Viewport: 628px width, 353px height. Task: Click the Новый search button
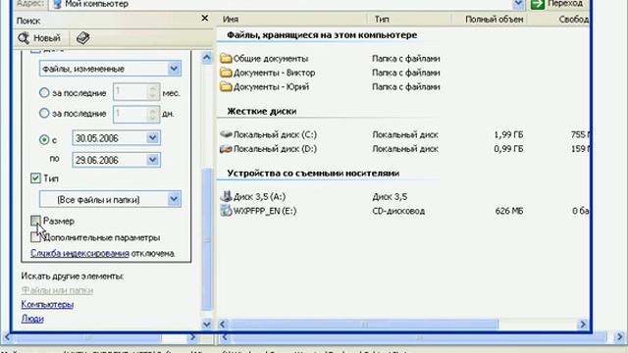[x=39, y=38]
